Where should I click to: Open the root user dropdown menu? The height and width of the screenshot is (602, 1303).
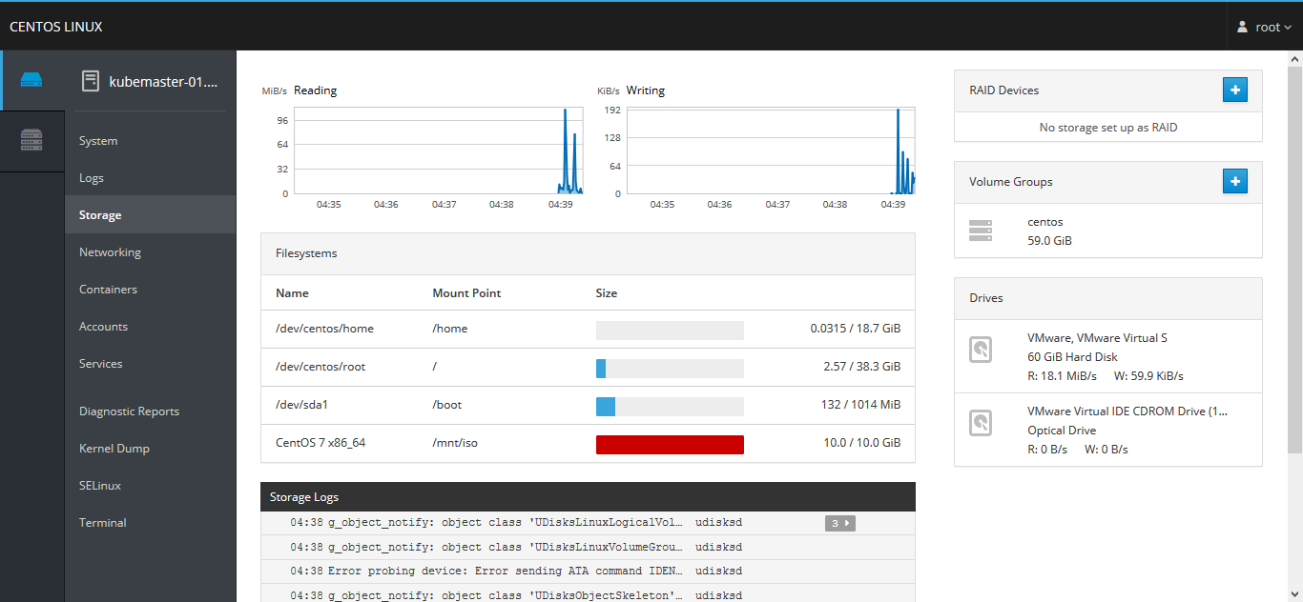click(1264, 27)
